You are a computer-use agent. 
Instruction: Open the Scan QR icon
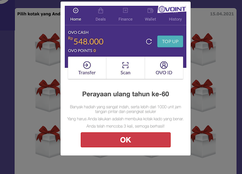coord(125,65)
